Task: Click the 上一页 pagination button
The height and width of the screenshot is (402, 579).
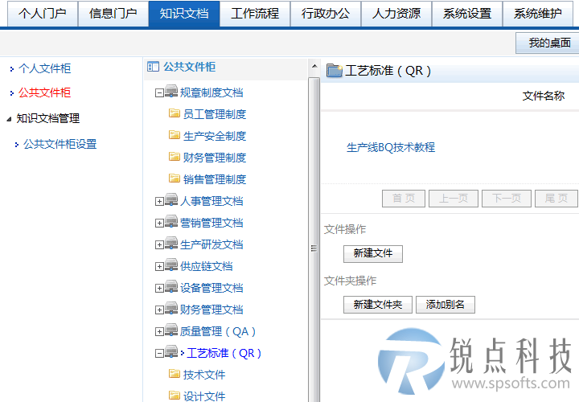Action: click(x=454, y=199)
